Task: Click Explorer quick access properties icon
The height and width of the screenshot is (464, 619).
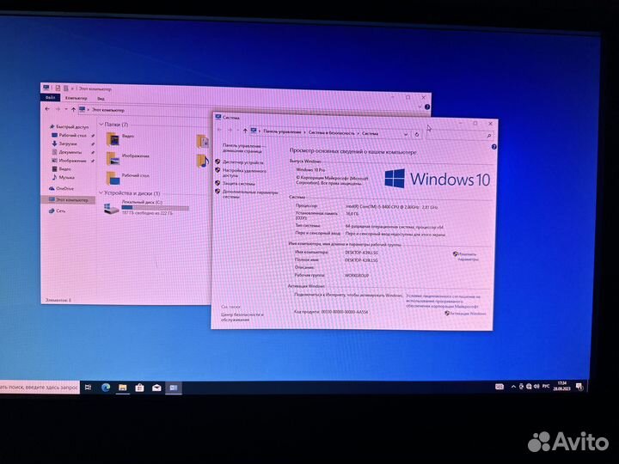Action: tap(58, 88)
